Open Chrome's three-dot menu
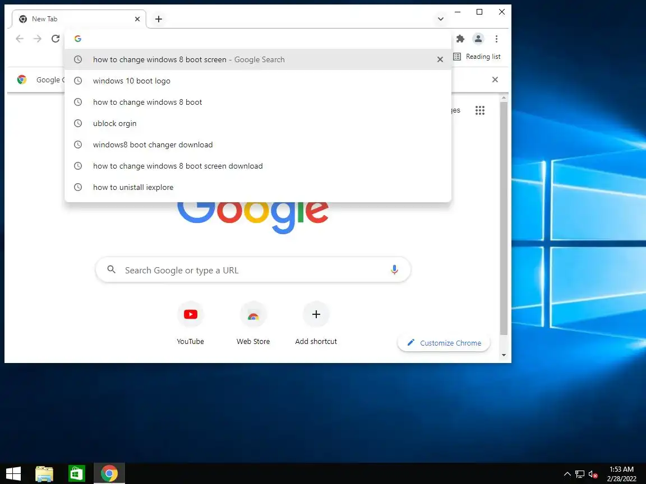 tap(496, 39)
